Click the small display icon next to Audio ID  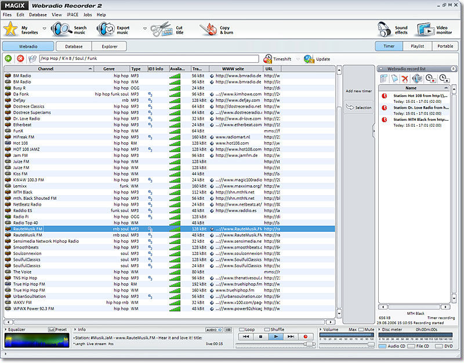(228, 330)
